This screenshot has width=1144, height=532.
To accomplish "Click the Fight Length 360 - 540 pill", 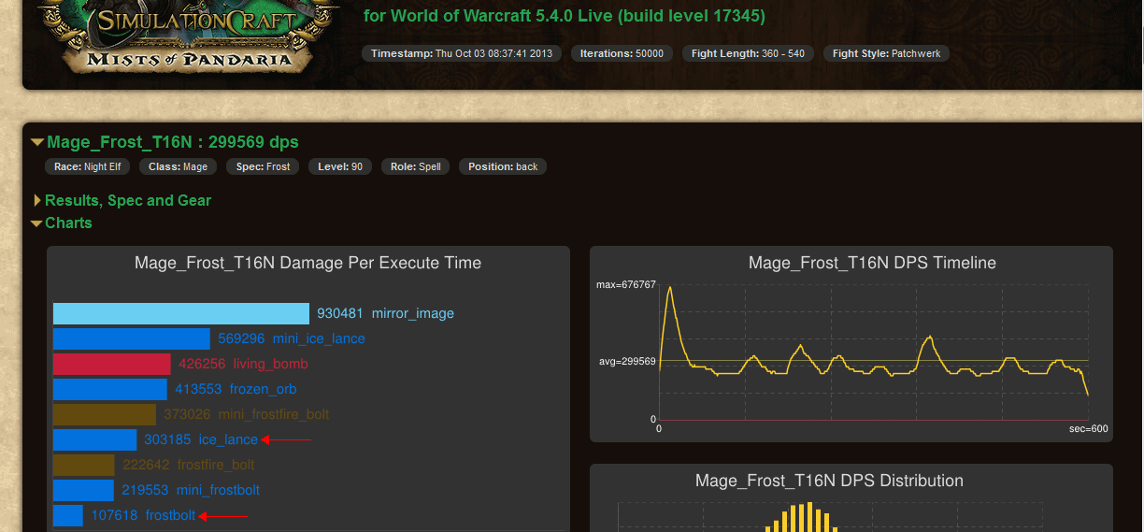I will [x=748, y=53].
